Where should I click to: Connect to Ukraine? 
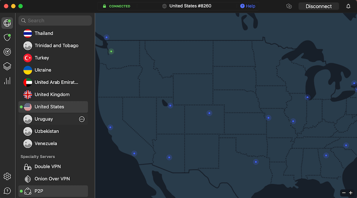53,70
